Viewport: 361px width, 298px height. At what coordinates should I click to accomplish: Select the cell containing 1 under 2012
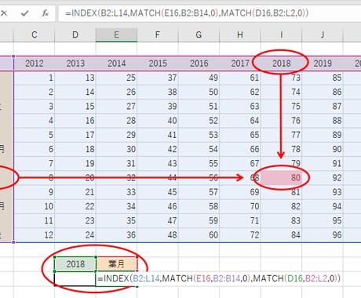(x=35, y=78)
